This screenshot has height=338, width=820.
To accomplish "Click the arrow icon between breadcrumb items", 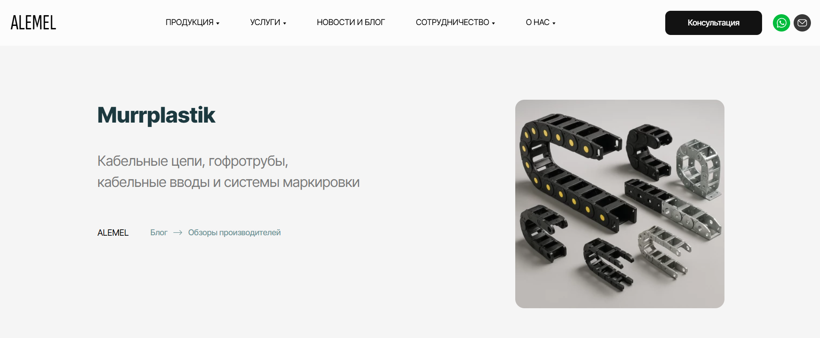I will [178, 233].
